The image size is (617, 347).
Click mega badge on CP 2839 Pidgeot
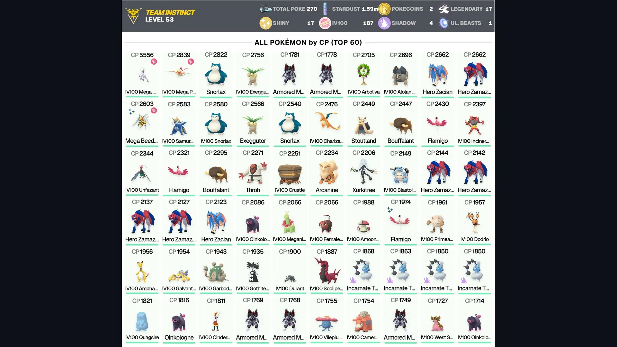click(x=191, y=62)
